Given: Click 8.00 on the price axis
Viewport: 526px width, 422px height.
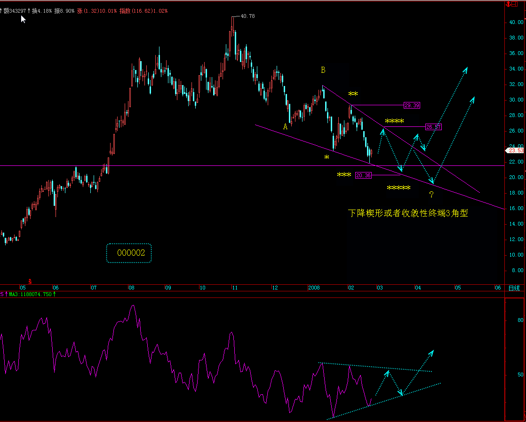Looking at the screenshot, I should click(518, 271).
